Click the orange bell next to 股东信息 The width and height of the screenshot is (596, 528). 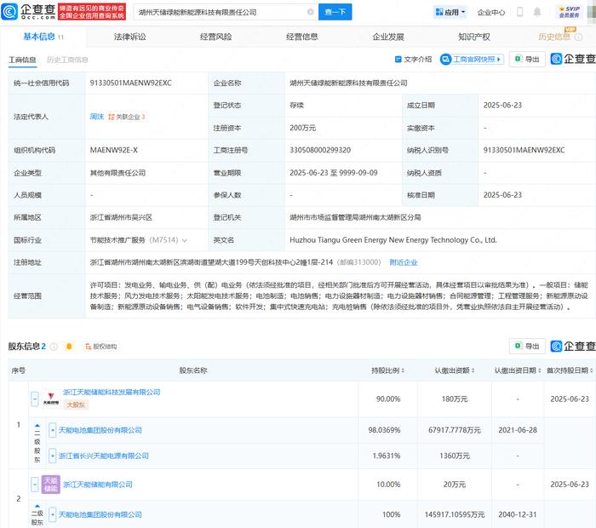click(x=69, y=347)
